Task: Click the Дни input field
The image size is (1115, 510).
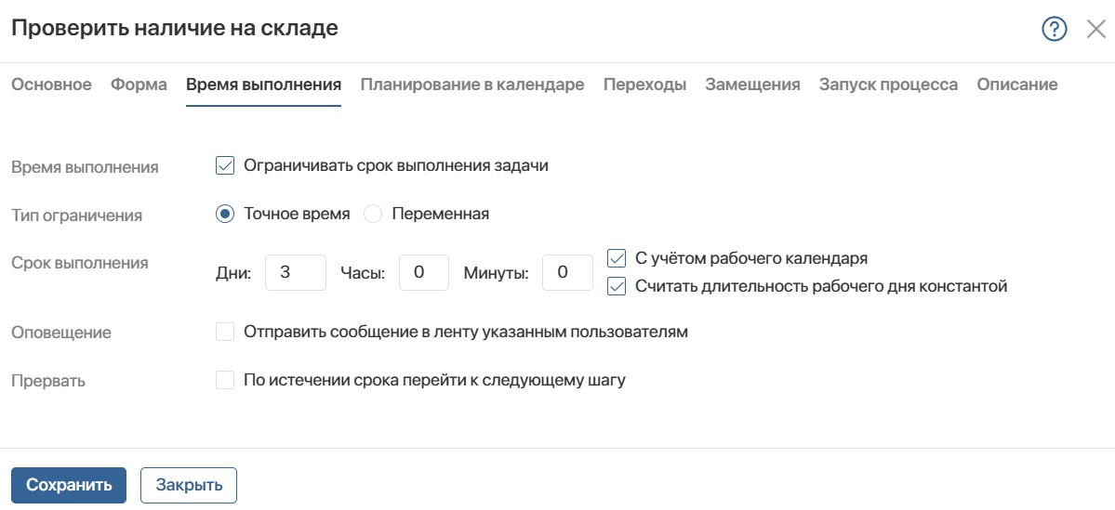Action: pos(296,273)
